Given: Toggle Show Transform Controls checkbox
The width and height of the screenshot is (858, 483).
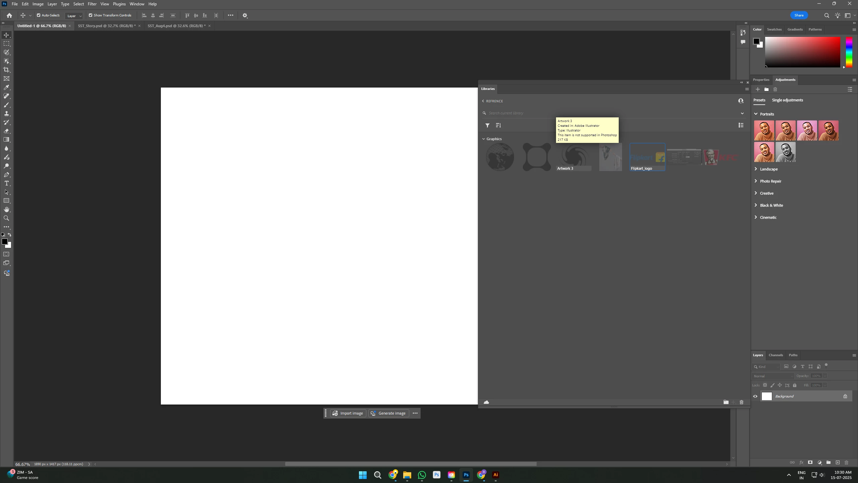Looking at the screenshot, I should click(90, 15).
